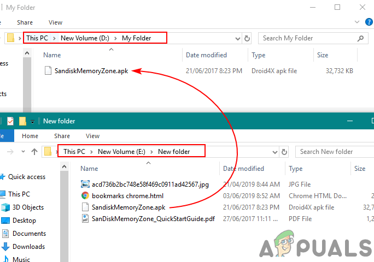Click JPG image file icon

pyautogui.click(x=85, y=184)
